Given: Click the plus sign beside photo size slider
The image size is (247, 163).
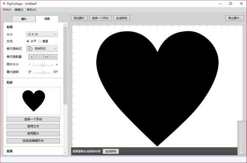Looking at the screenshot, I should pyautogui.click(x=57, y=64).
